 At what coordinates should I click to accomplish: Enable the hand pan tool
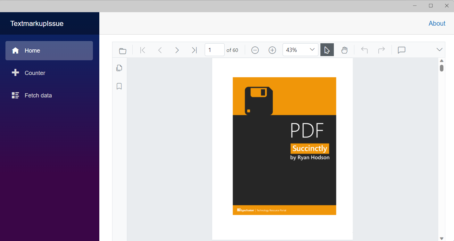point(344,50)
